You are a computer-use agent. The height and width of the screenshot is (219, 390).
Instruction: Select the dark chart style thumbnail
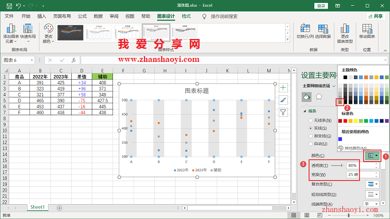coord(71,33)
